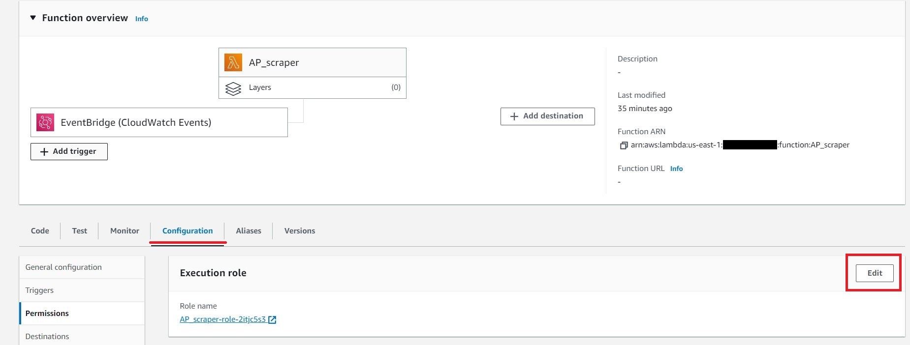Switch to the Code tab

40,230
